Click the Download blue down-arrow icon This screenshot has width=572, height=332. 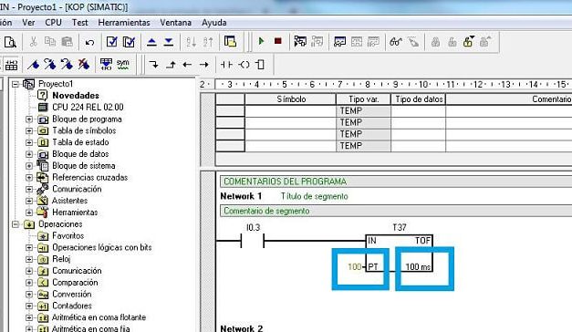[x=169, y=42]
